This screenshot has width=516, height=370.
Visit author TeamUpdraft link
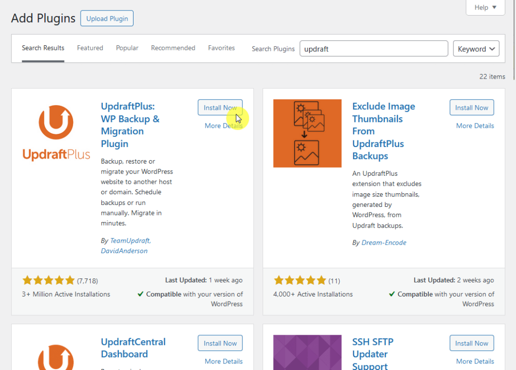[x=131, y=241]
